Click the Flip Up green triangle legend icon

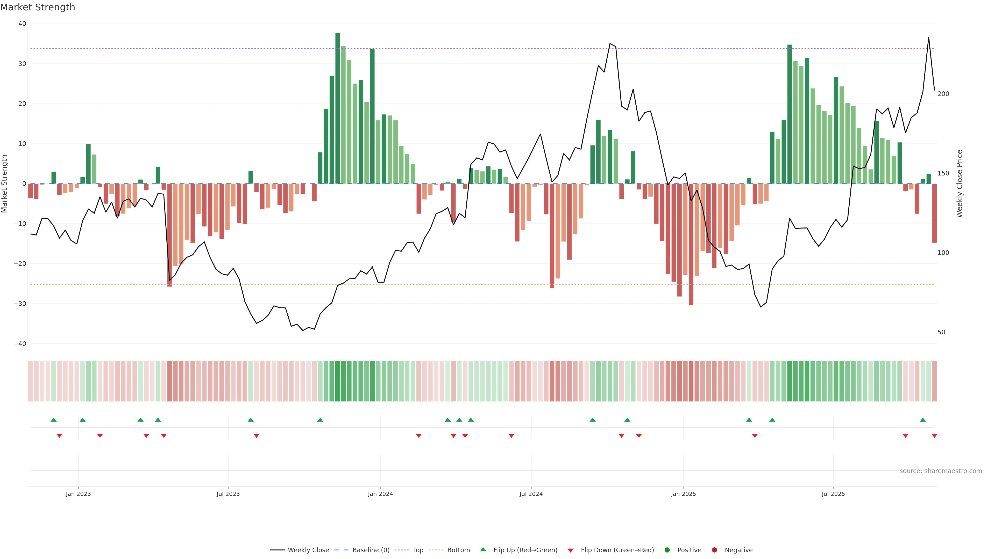pos(483,550)
